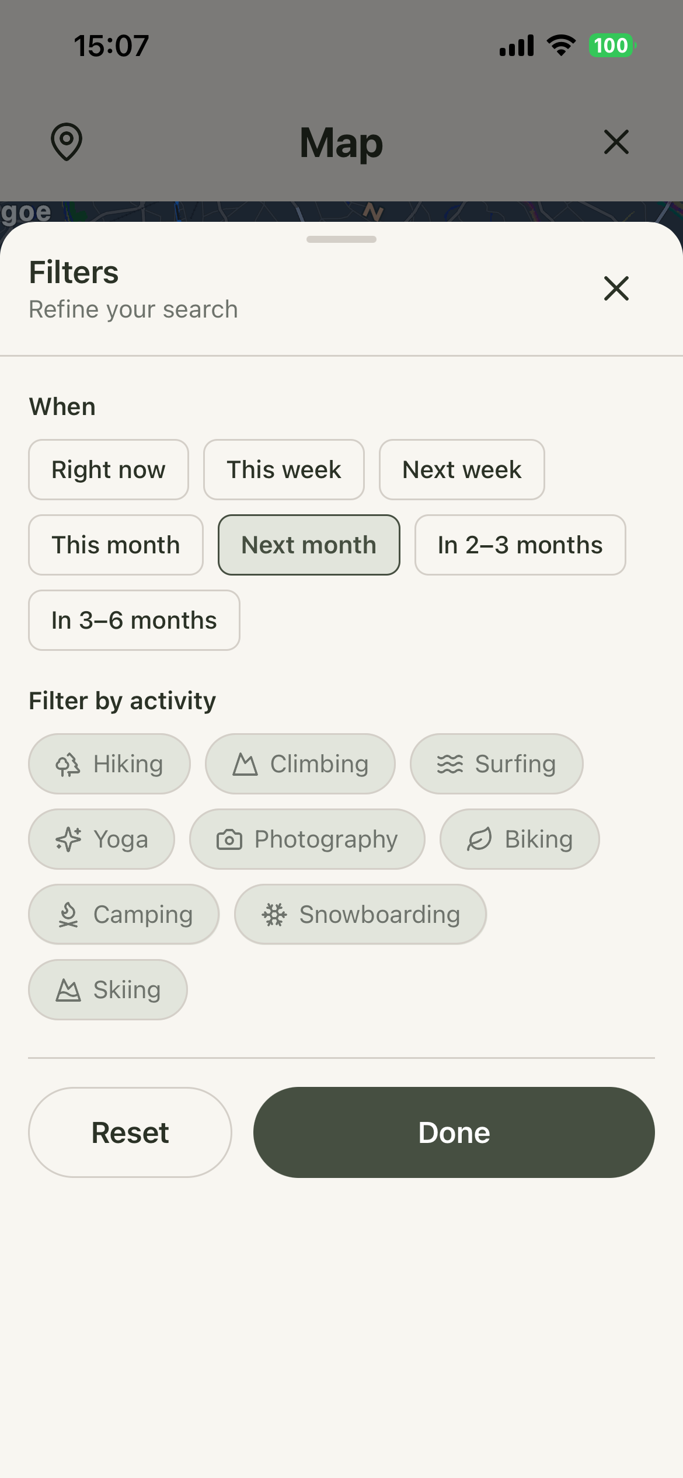Pick the Next week time filter
Screen dimensions: 683x1478
click(x=462, y=469)
